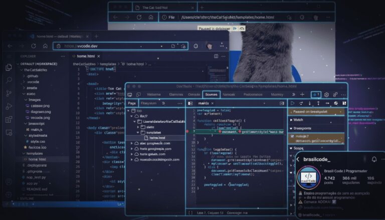The width and height of the screenshot is (385, 220).
Task: Open main.js in VS Code Explorer
Action: 36,130
